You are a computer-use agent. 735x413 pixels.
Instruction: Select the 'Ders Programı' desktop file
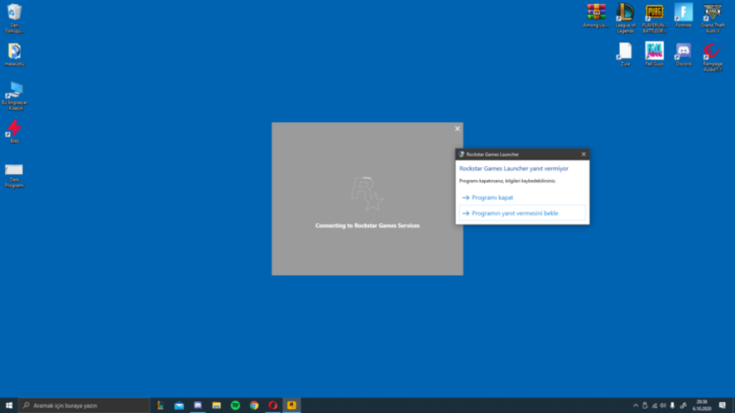pos(15,175)
